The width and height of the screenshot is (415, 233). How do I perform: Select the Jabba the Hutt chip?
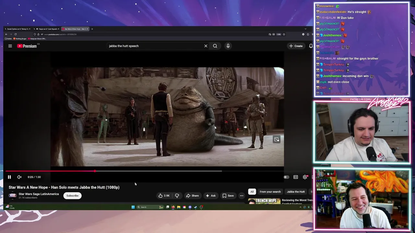(296, 192)
